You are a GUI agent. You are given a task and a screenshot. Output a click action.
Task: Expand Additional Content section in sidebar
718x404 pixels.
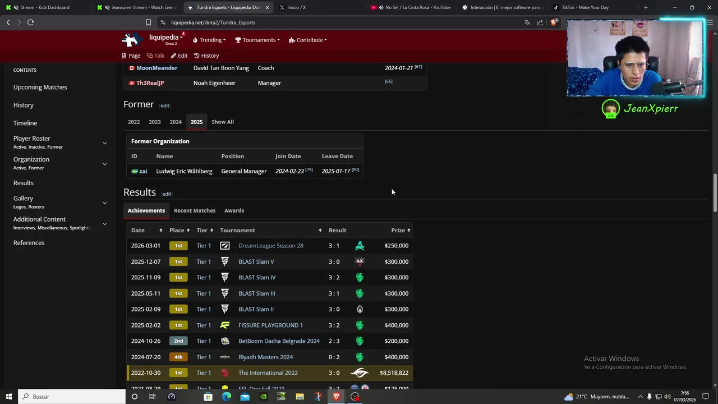104,224
